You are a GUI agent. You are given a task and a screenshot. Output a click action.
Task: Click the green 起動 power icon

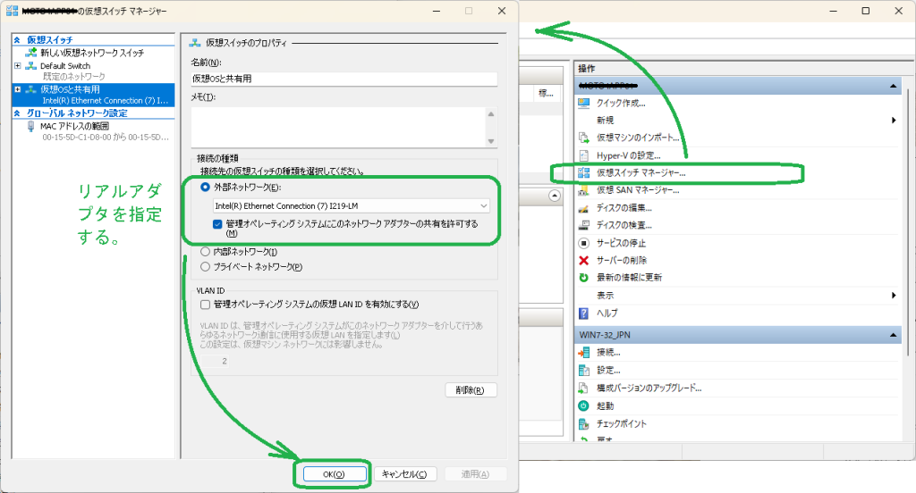(x=584, y=405)
